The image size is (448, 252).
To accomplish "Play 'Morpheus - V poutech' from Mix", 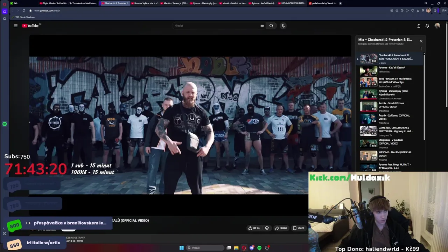I will 390,143.
